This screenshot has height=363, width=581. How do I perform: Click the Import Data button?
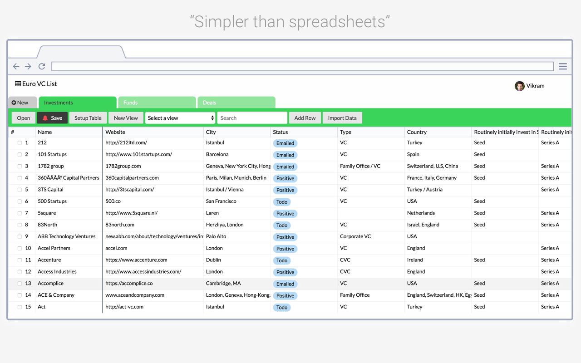(x=342, y=118)
